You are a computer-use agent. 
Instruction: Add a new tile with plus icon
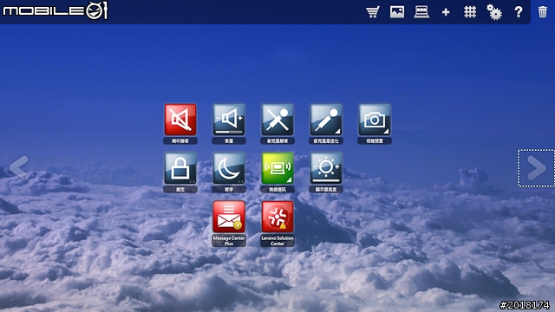[x=446, y=12]
